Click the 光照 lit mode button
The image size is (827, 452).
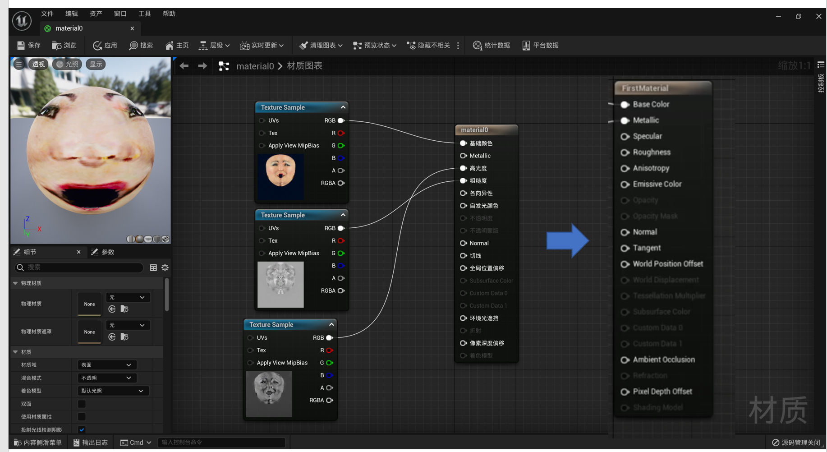[x=67, y=64]
